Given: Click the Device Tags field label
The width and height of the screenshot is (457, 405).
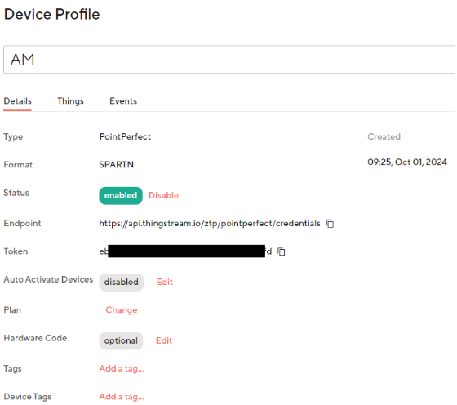Looking at the screenshot, I should [x=28, y=397].
